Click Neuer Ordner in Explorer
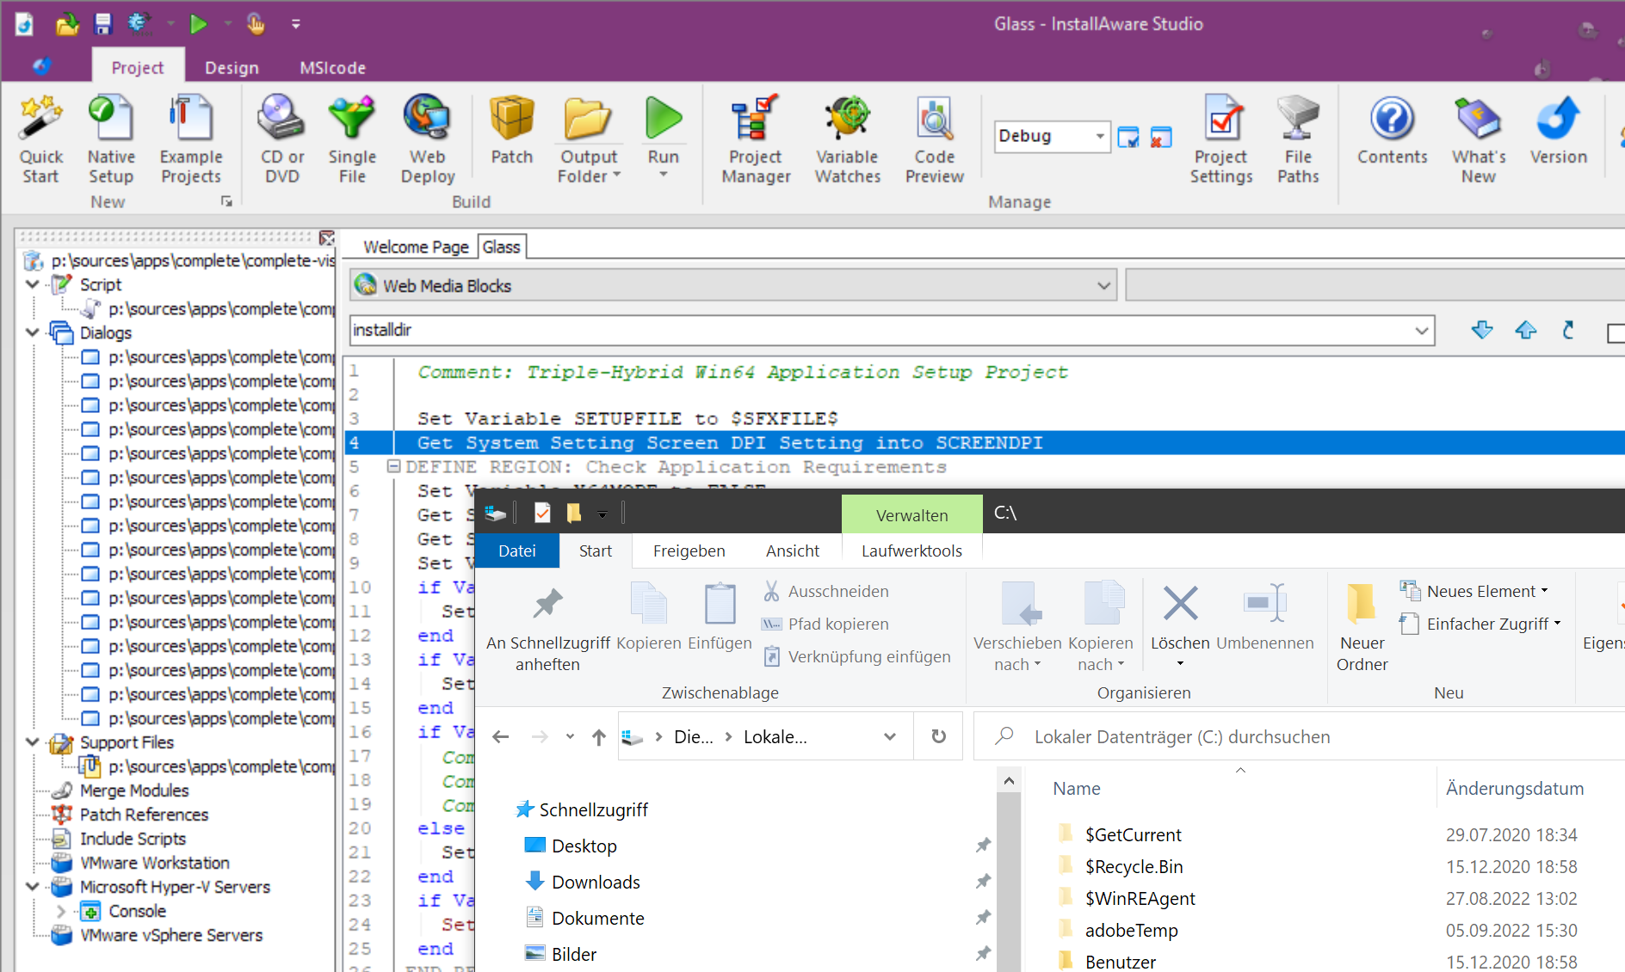Screen dimensions: 1625x972 coord(1362,626)
